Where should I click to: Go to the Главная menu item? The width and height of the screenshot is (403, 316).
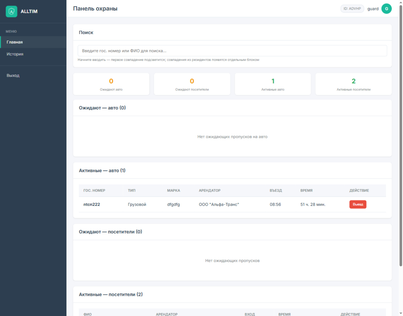click(33, 42)
